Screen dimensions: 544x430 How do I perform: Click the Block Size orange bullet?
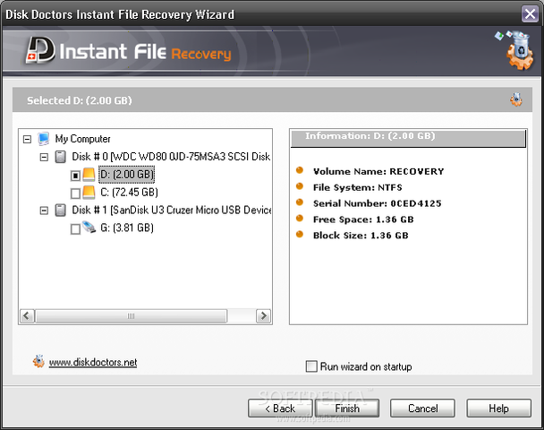pyautogui.click(x=300, y=234)
